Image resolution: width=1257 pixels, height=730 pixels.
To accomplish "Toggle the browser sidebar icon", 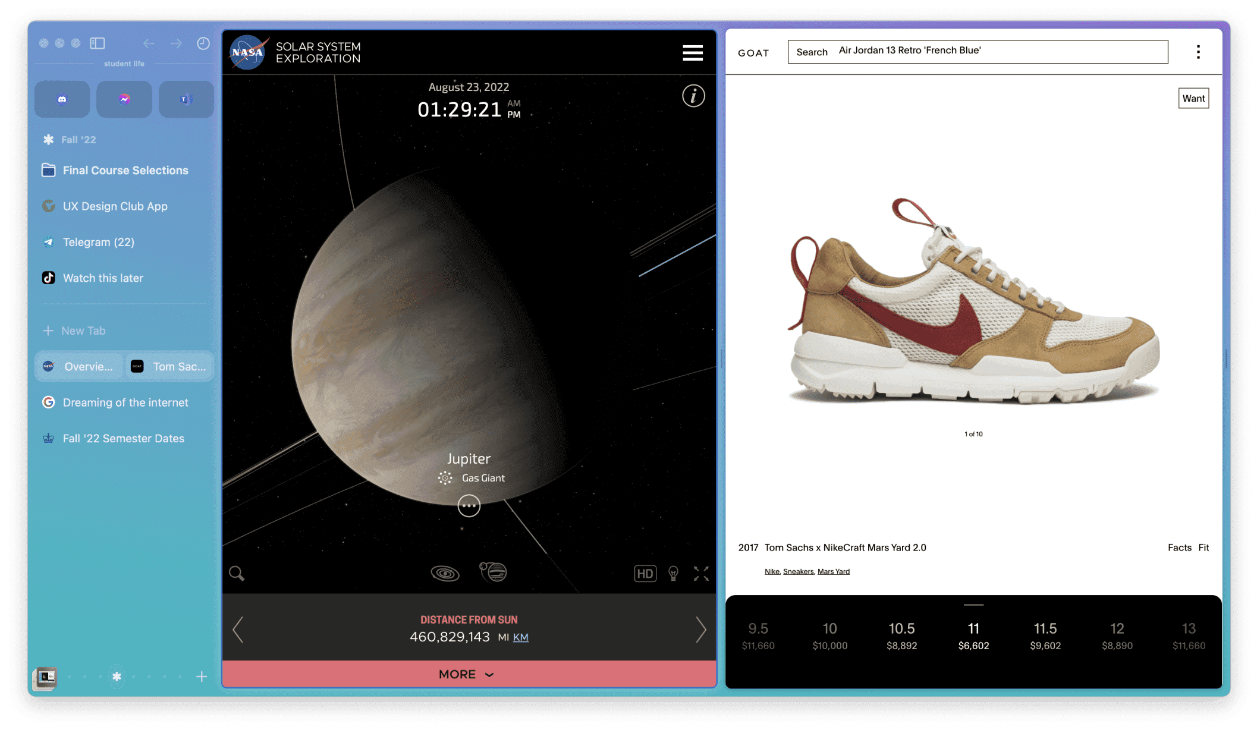I will coord(98,43).
